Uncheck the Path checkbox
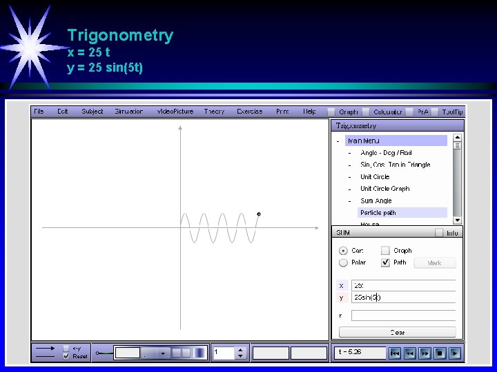This screenshot has height=372, width=497. pyautogui.click(x=385, y=262)
